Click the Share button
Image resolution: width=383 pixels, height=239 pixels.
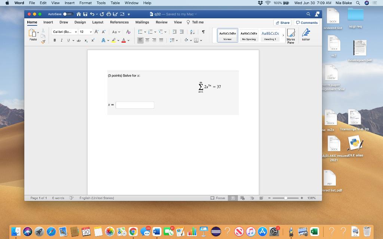(x=282, y=22)
